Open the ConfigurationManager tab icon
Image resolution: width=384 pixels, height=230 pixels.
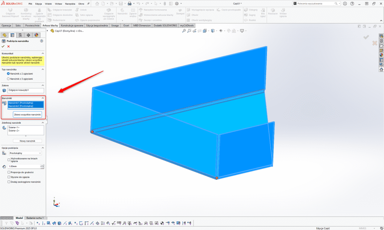20,35
